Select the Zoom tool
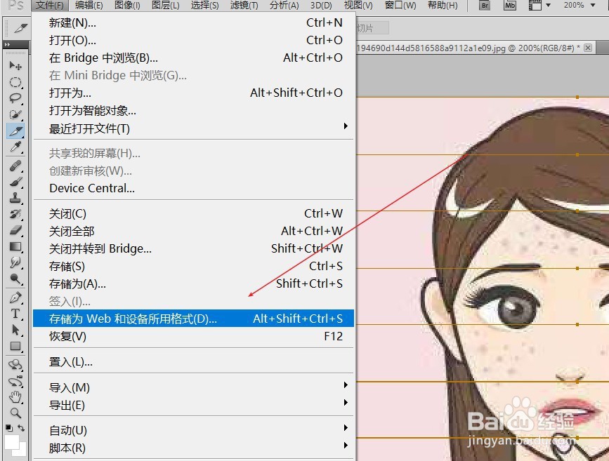Viewport: 609px width, 461px height. tap(15, 413)
